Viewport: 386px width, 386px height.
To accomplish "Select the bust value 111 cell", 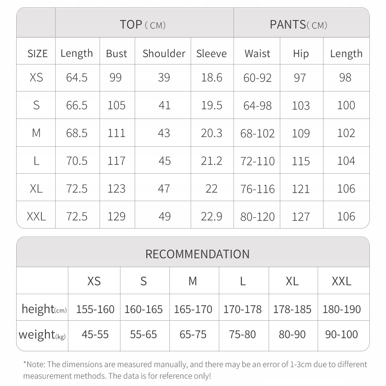I will pyautogui.click(x=117, y=133).
